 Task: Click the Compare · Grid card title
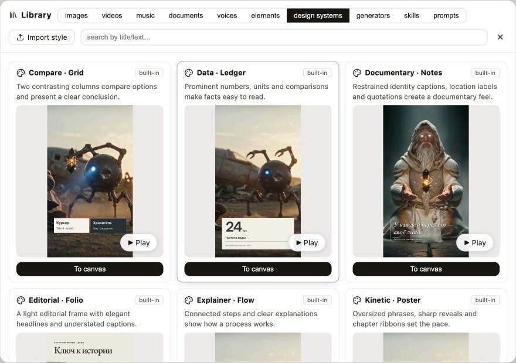click(x=56, y=73)
